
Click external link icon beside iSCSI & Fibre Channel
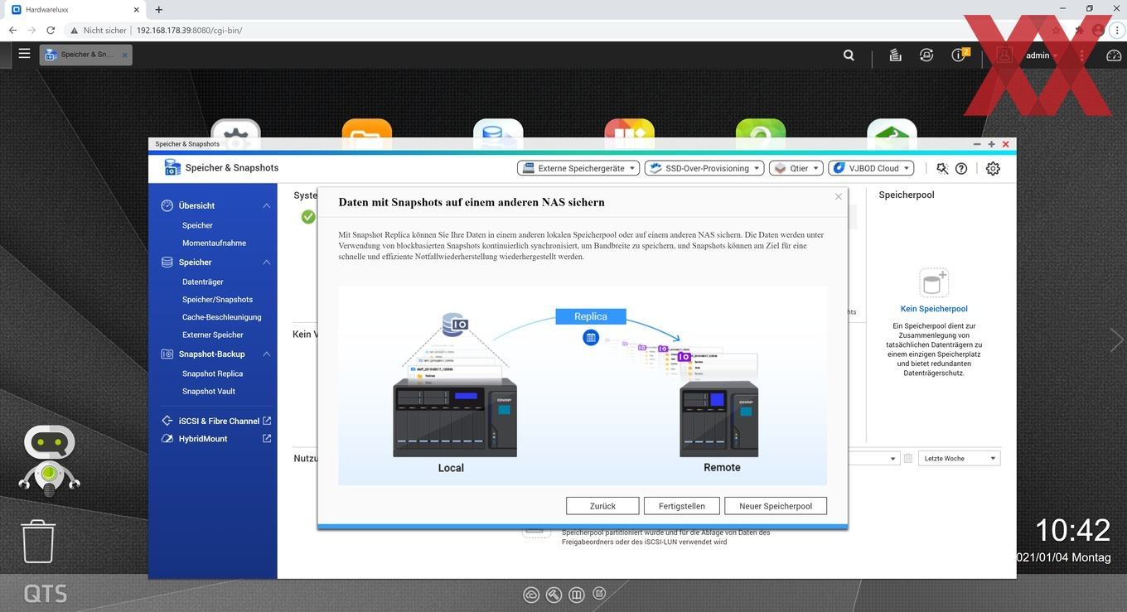pos(267,421)
